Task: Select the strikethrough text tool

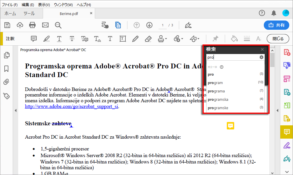Action: coord(72,39)
